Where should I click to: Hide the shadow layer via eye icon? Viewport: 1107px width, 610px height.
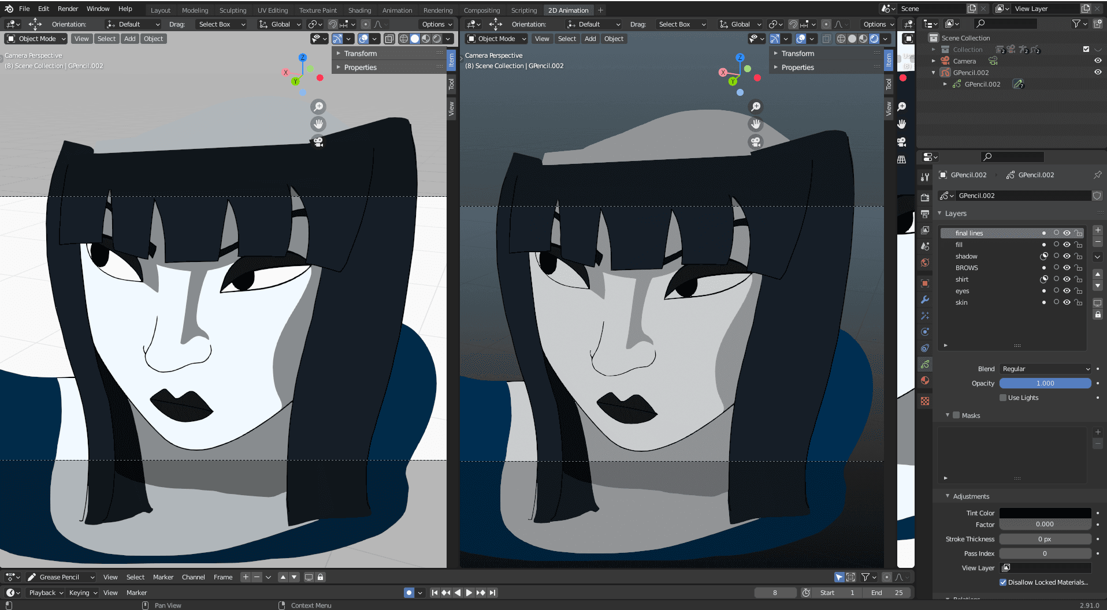pyautogui.click(x=1067, y=256)
